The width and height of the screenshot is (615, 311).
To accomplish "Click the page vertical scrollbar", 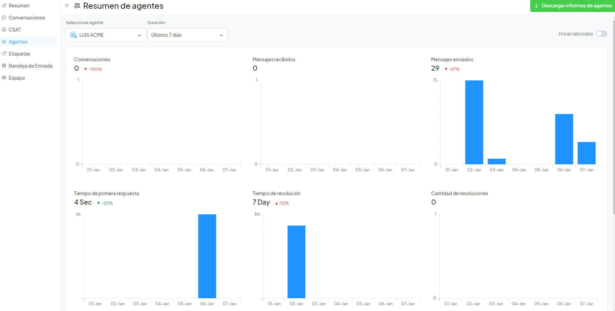I will pyautogui.click(x=614, y=117).
